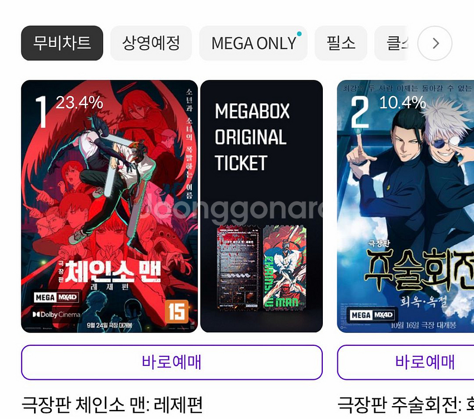Switch to the 상영예정 tab
This screenshot has width=474, height=419.
(x=151, y=43)
